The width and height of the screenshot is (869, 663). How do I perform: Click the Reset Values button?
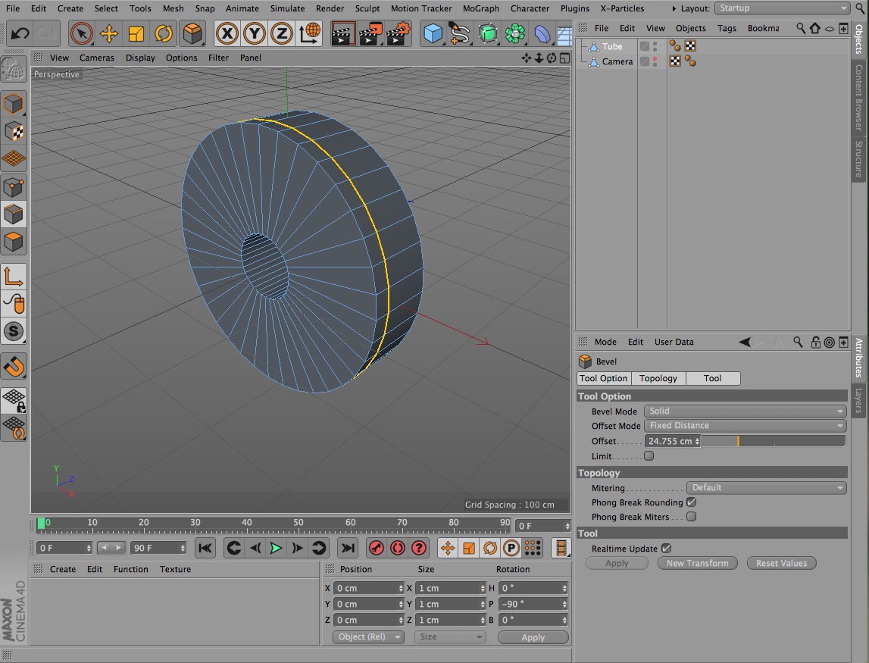tap(781, 563)
